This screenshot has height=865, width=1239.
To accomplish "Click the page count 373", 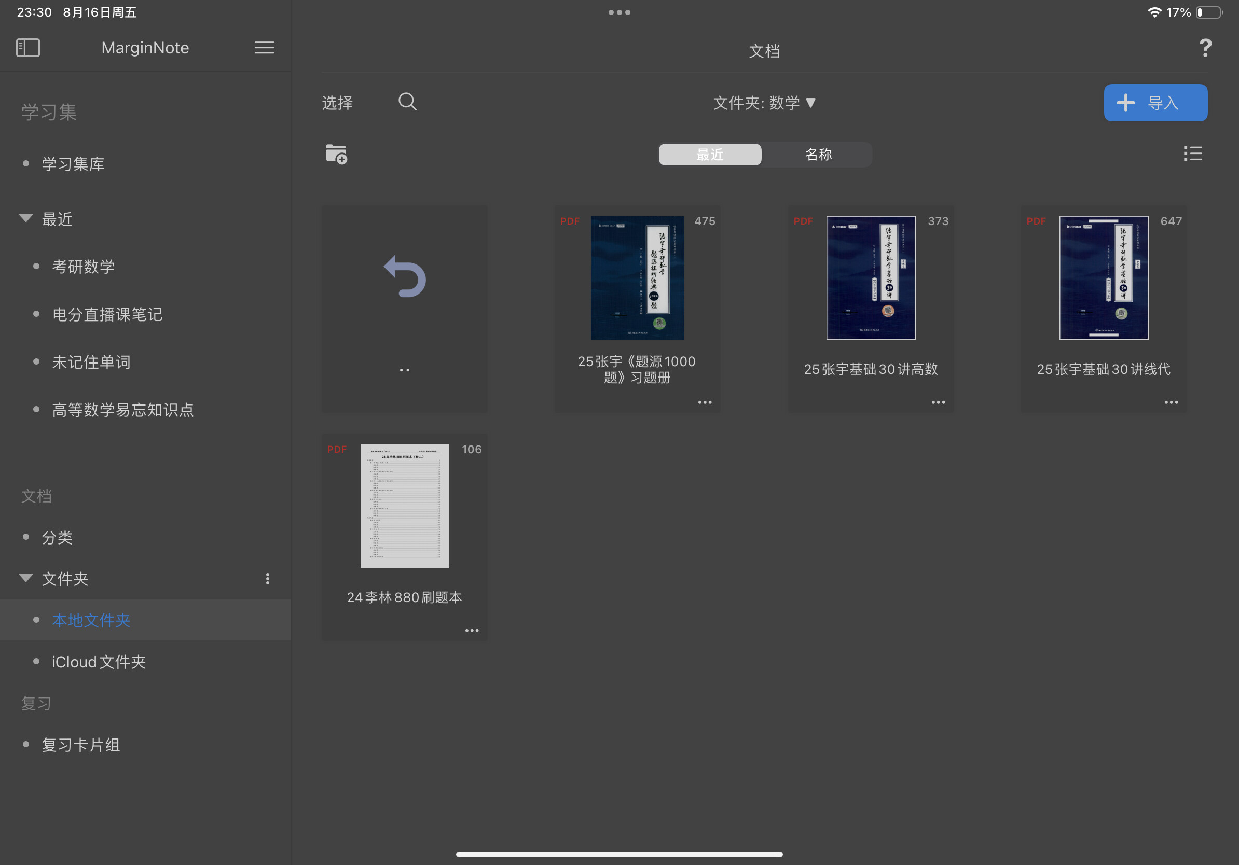I will (938, 221).
